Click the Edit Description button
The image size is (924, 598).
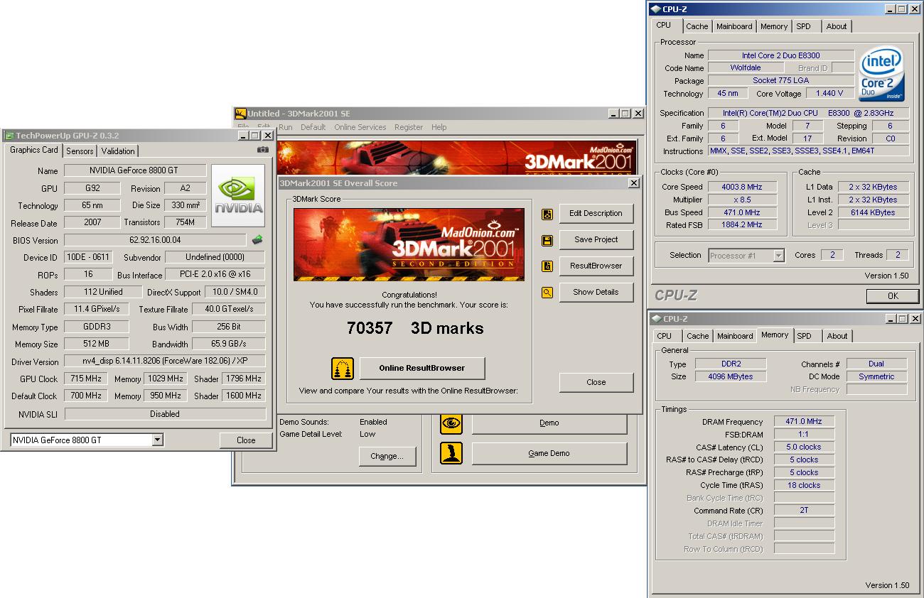(596, 213)
